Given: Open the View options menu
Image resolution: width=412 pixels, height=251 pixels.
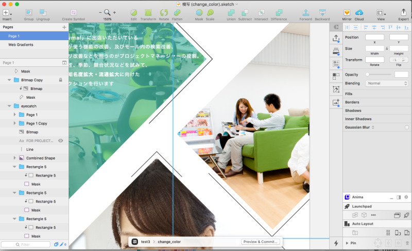Looking at the screenshot, I should [x=381, y=13].
